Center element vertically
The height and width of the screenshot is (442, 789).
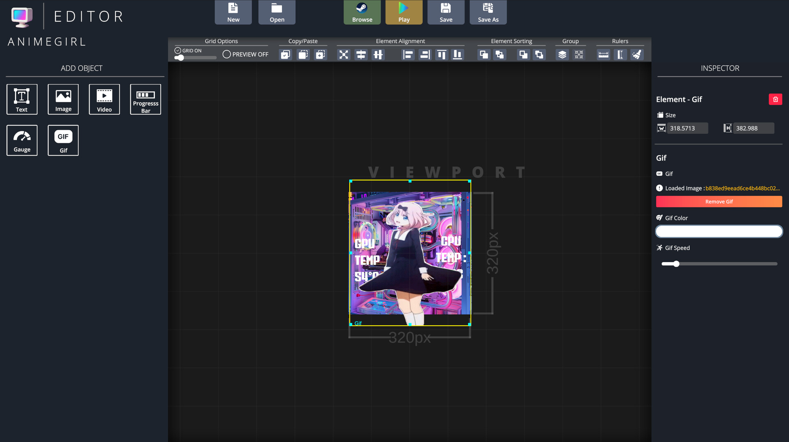pos(378,55)
